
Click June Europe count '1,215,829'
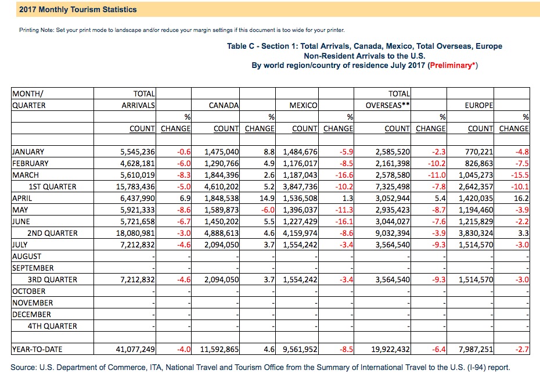[476, 221]
